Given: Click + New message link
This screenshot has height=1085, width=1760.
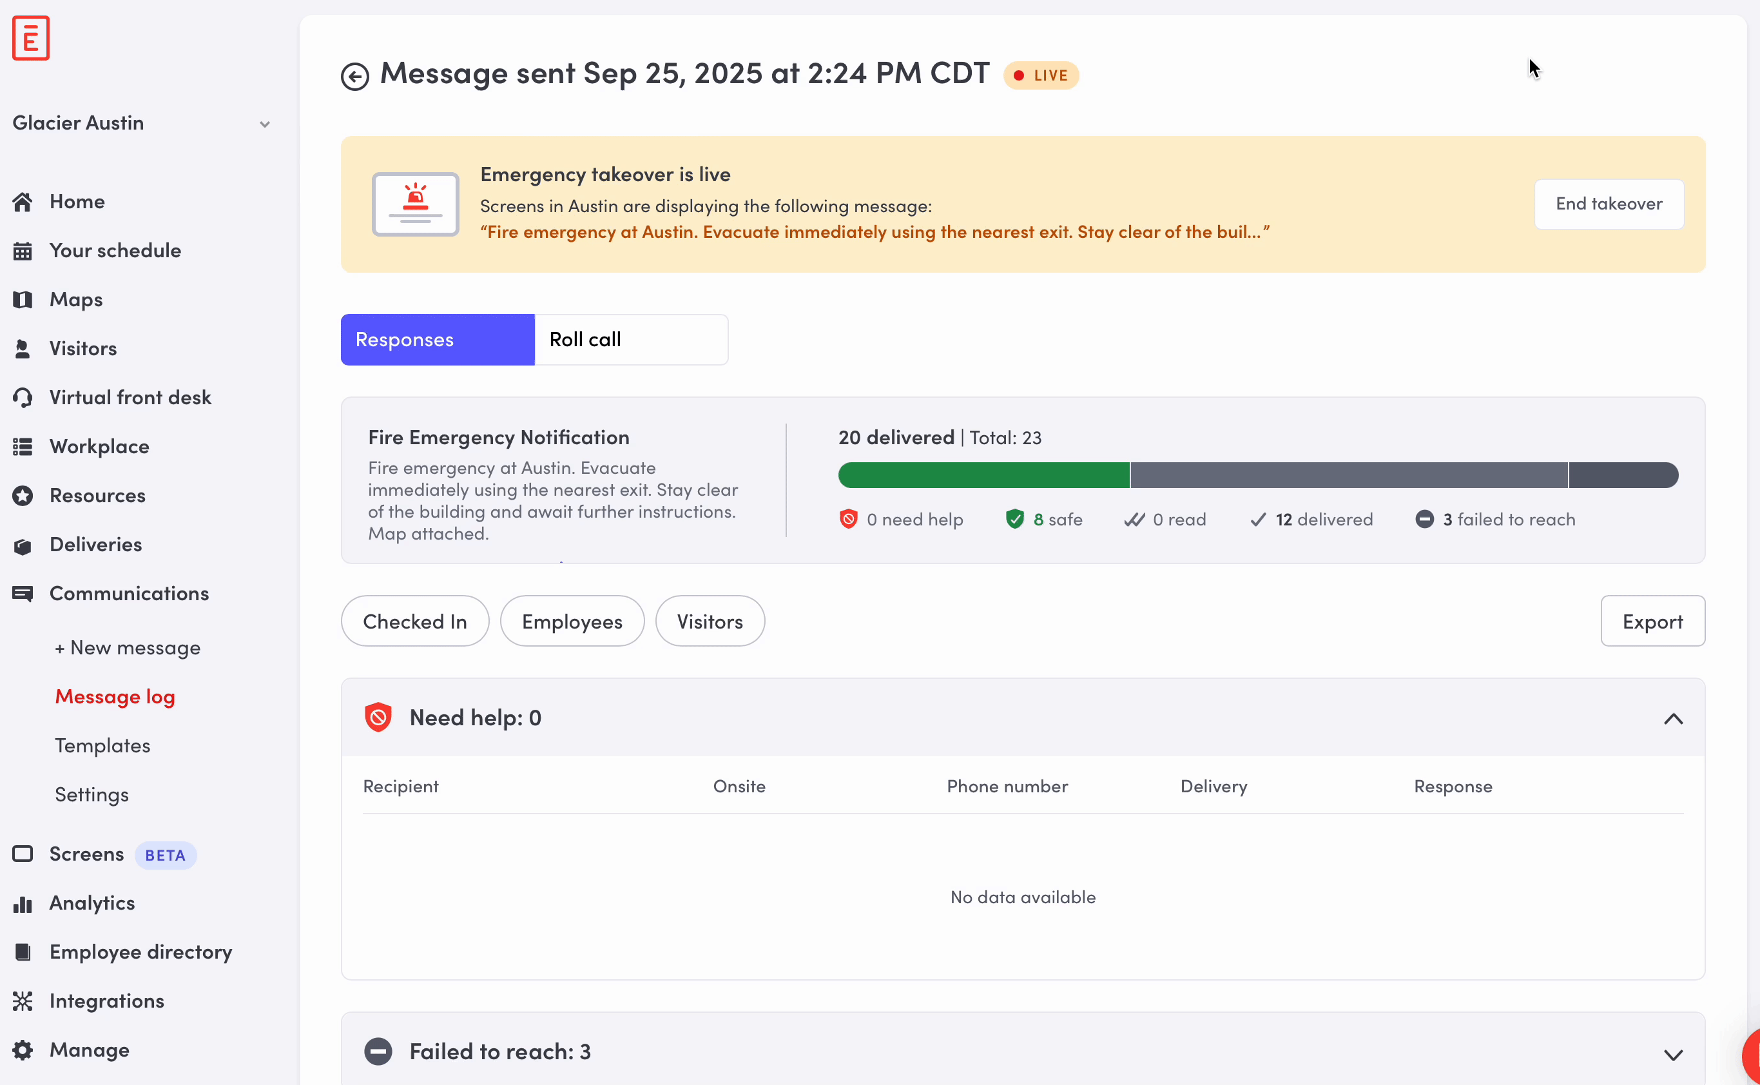Looking at the screenshot, I should [128, 648].
